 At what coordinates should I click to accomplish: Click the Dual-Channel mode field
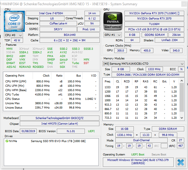(x=141, y=140)
